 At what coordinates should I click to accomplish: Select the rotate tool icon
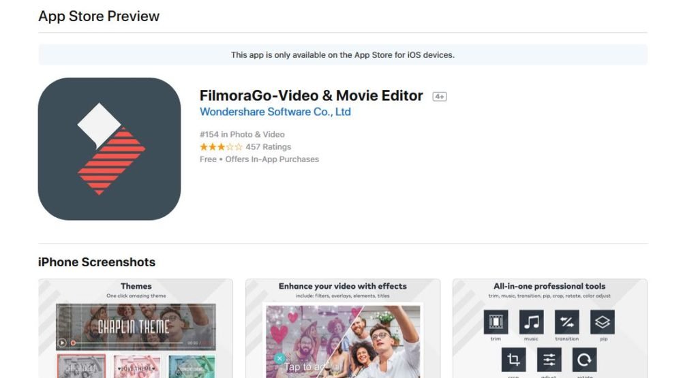click(x=584, y=360)
